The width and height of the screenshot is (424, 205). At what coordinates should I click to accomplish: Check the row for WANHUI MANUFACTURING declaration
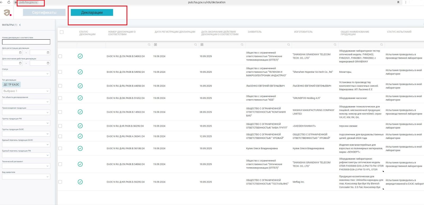tap(60, 112)
